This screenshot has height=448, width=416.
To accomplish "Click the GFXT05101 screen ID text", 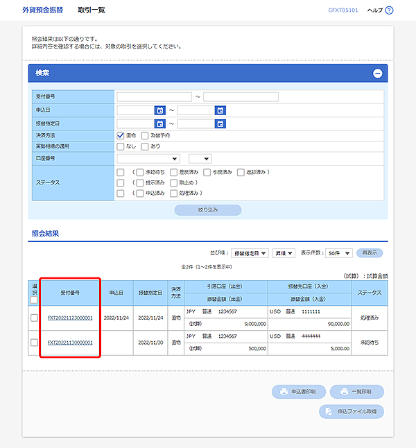I will click(343, 10).
